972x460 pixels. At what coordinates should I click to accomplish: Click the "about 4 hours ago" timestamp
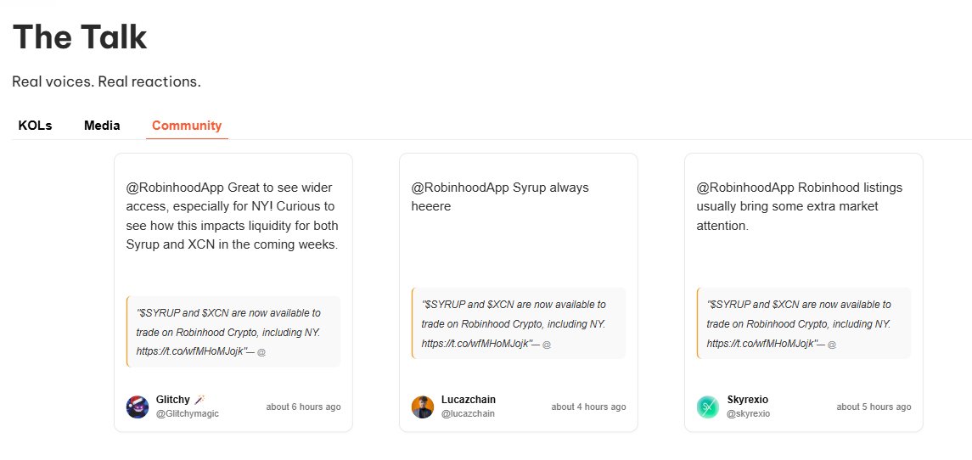[588, 407]
